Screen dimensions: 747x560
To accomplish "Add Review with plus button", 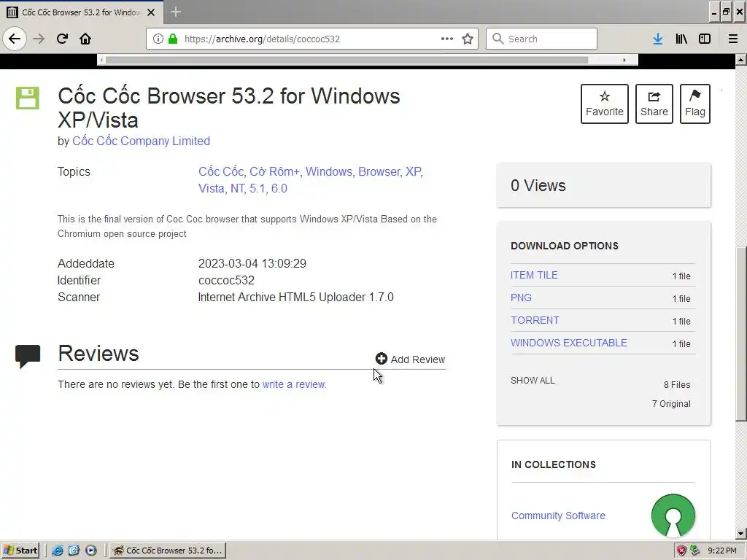I will (410, 359).
